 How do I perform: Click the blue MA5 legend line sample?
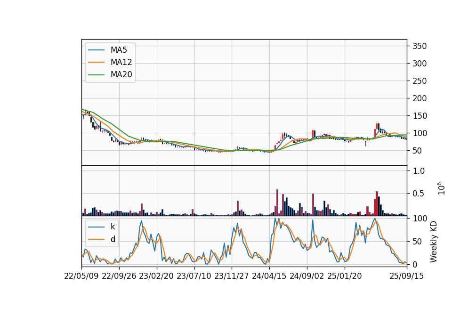click(96, 50)
